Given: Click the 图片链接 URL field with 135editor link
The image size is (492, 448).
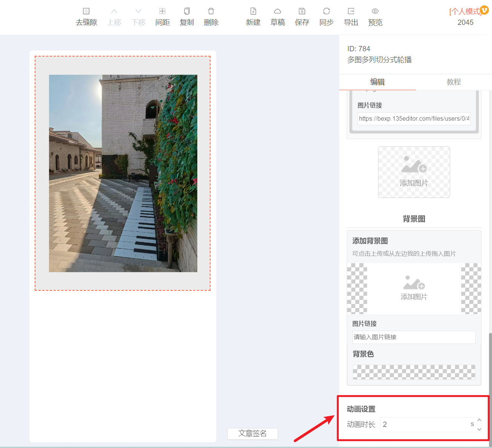Looking at the screenshot, I should [x=414, y=118].
